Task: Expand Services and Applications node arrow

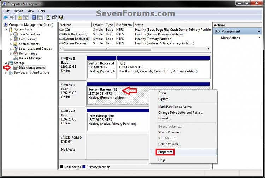Action: pyautogui.click(x=6, y=73)
